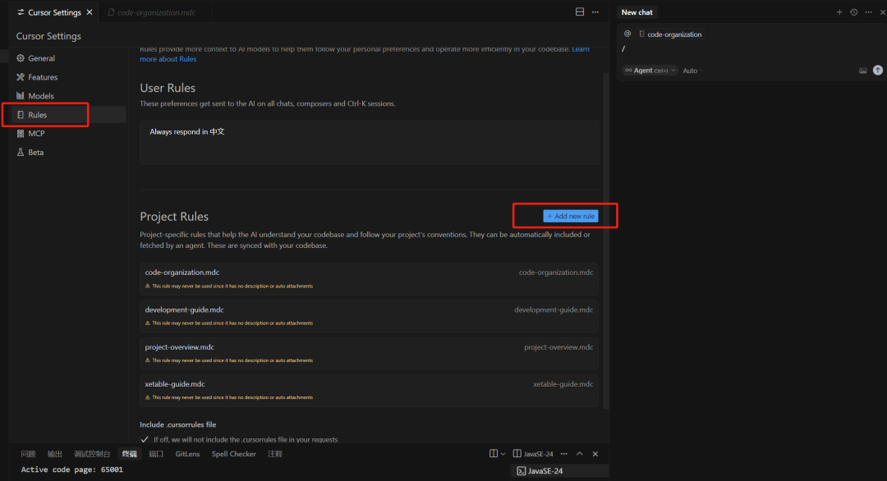
Task: Toggle the include .cursorrules file checkbox
Action: 145,439
